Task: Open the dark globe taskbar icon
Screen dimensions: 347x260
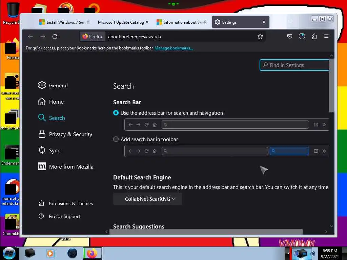Action: coord(72,253)
